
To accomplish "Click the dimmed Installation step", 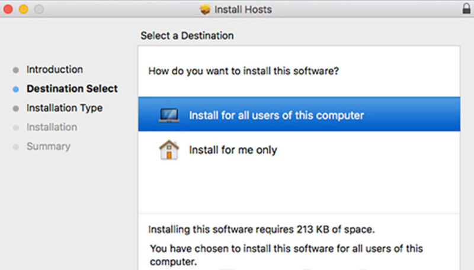I will pos(52,127).
